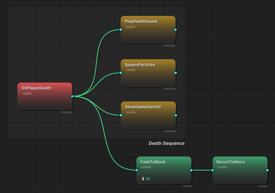This screenshot has width=275, height=193.
Task: Click the input port of PlayDeathSound node
Action: (x=121, y=30)
